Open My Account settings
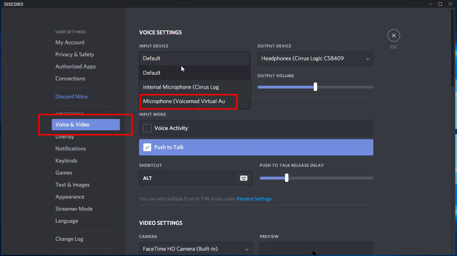This screenshot has width=457, height=256. 70,42
